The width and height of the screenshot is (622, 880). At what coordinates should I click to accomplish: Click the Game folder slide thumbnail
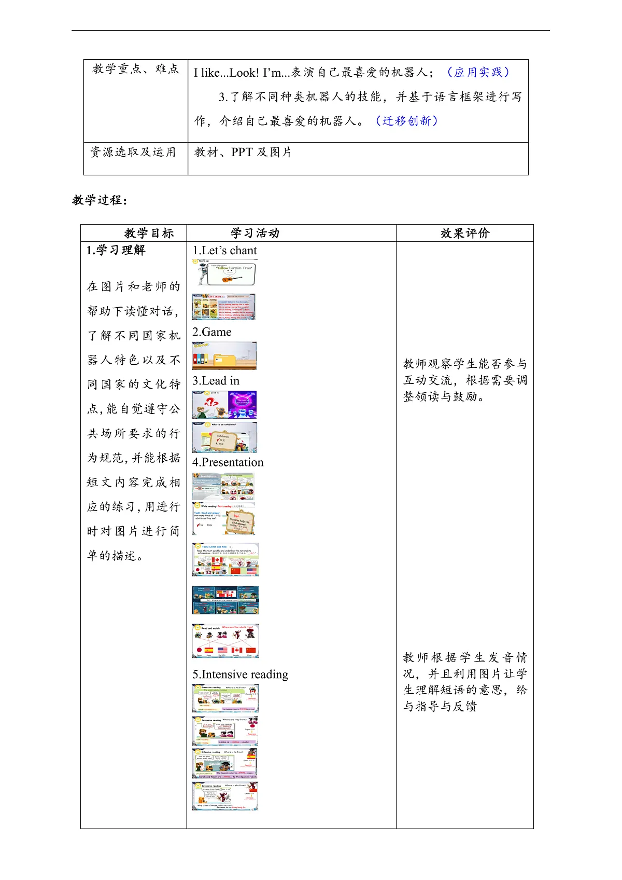(x=224, y=355)
